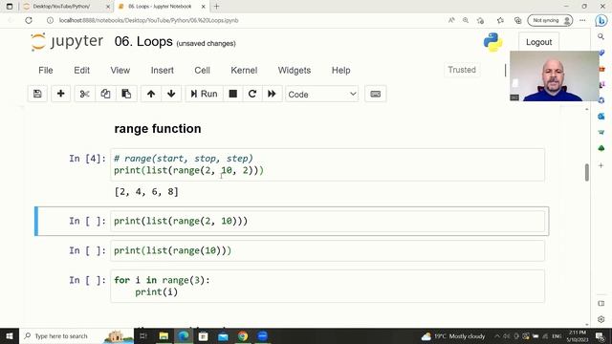The width and height of the screenshot is (612, 344).
Task: Open the Insert menu
Action: click(162, 70)
